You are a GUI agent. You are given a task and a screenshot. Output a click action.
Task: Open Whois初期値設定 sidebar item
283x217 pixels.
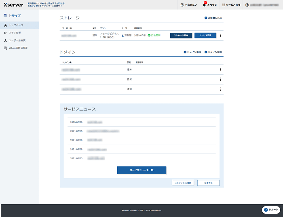18,48
